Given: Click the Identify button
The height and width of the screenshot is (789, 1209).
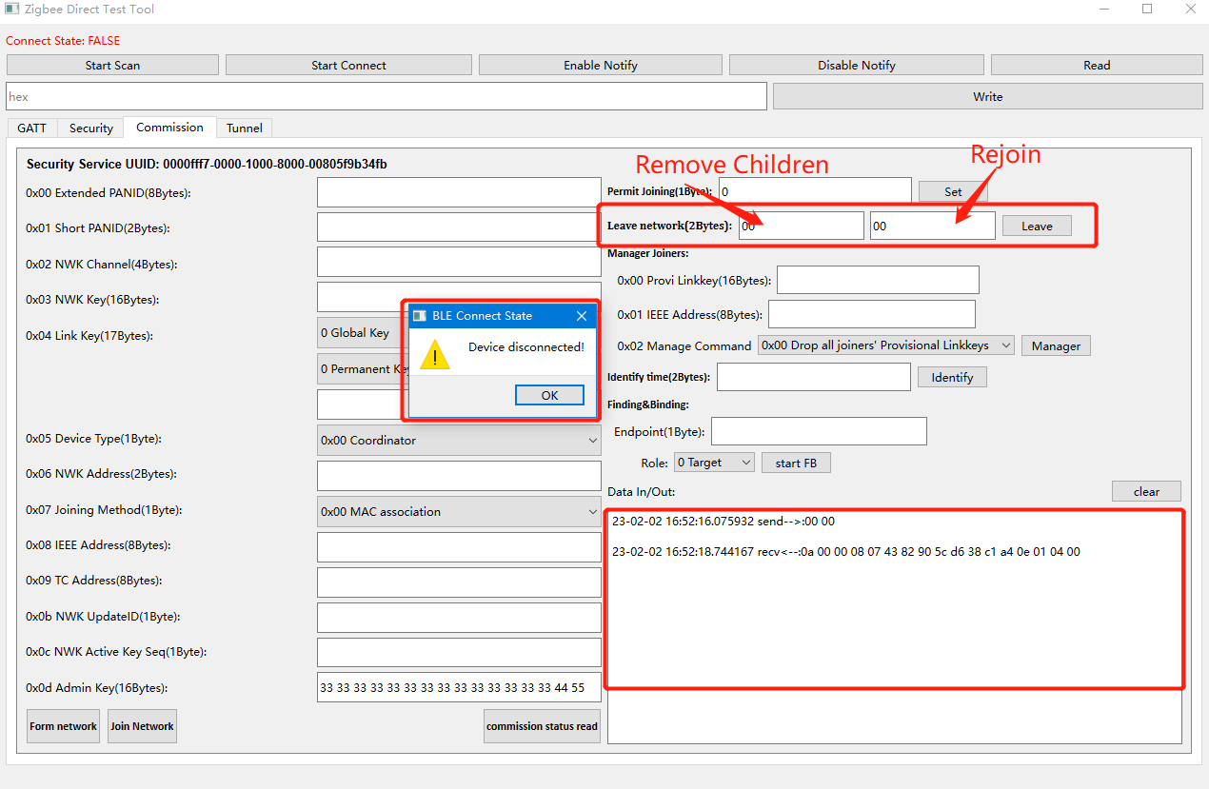Looking at the screenshot, I should pyautogui.click(x=952, y=377).
